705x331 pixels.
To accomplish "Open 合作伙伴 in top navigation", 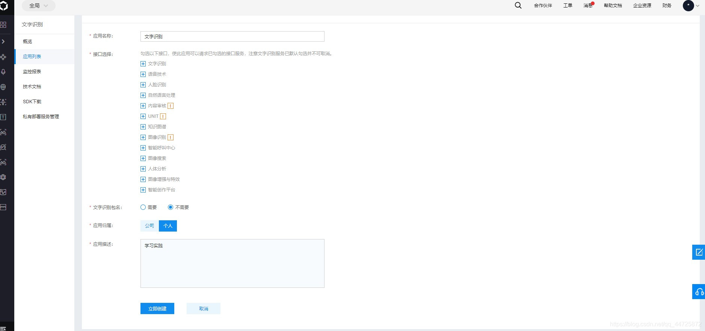I will [x=543, y=6].
